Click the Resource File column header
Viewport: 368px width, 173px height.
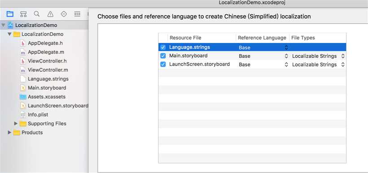185,38
